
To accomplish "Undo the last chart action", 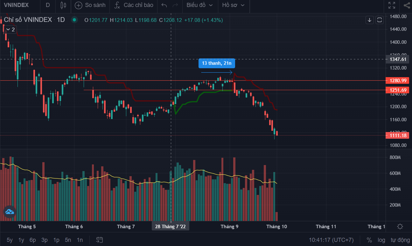I will coord(164,5).
